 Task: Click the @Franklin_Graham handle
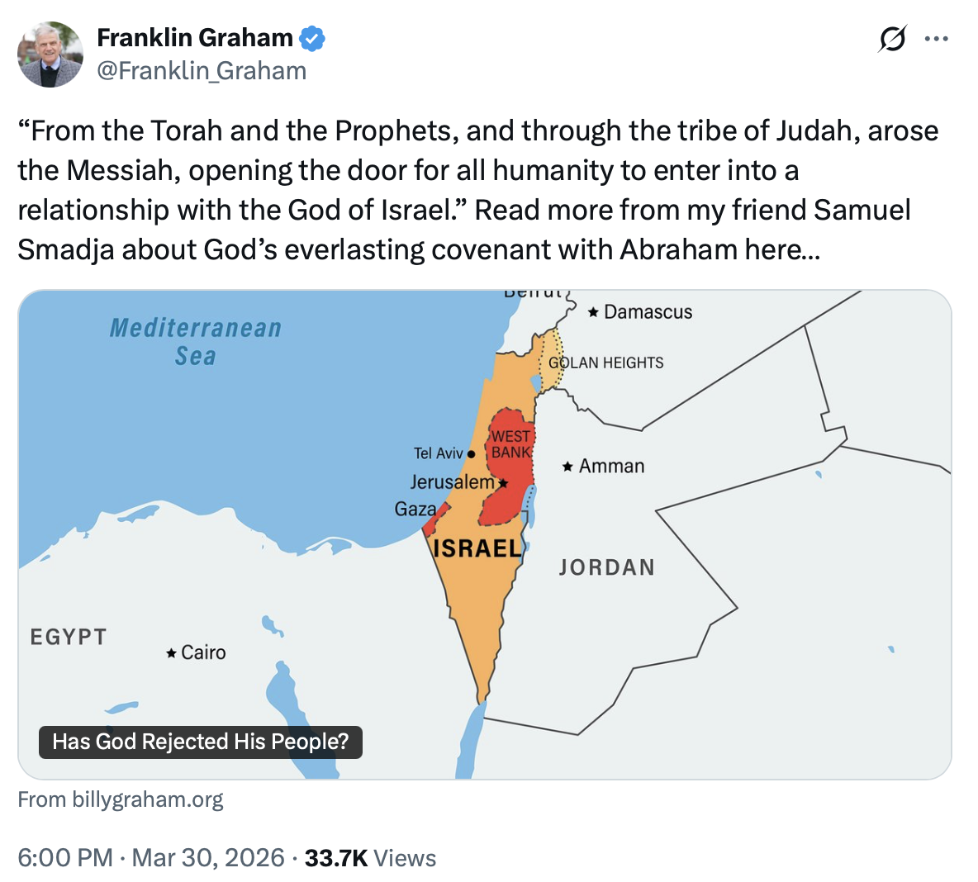coord(202,71)
